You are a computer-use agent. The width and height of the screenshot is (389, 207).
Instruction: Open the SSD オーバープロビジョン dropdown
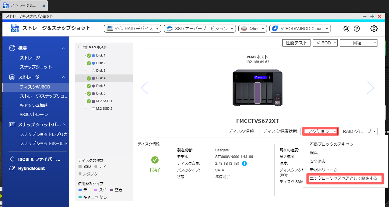pos(200,29)
